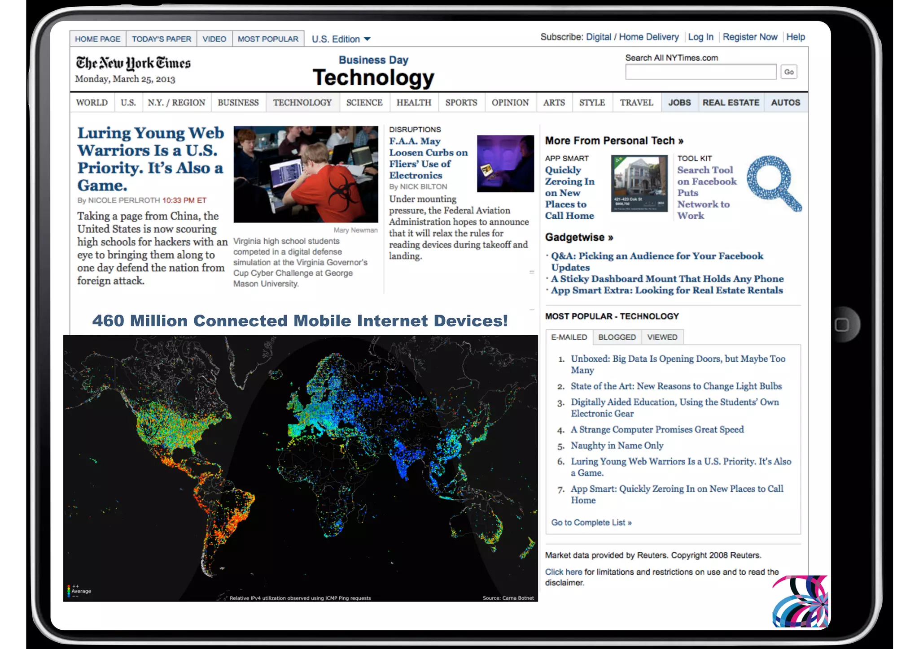The image size is (919, 649).
Task: Open TODAY'S PAPER tab
Action: coord(162,39)
